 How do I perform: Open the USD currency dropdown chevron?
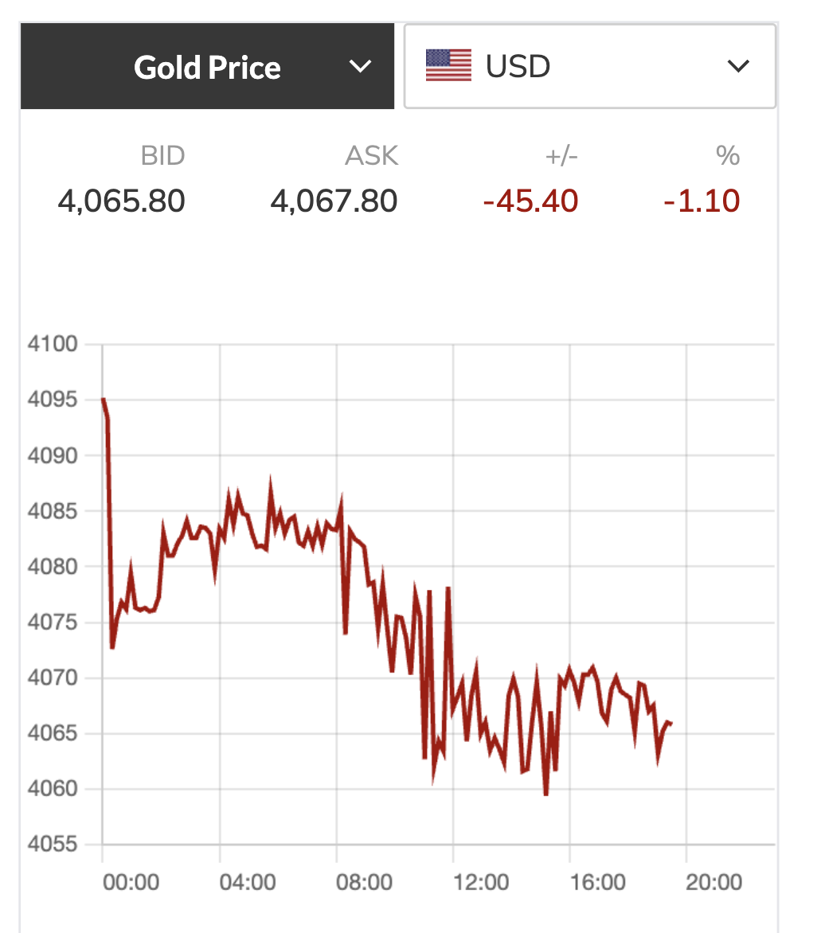click(x=738, y=67)
